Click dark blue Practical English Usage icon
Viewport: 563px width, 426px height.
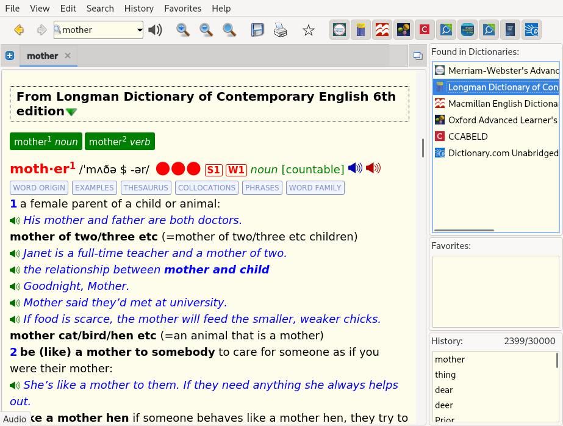(510, 30)
